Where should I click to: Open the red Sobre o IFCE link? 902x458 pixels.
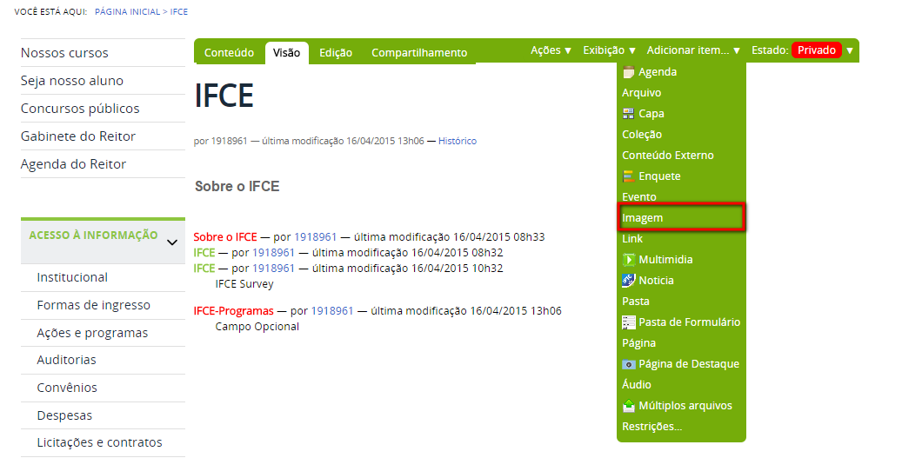(x=225, y=236)
